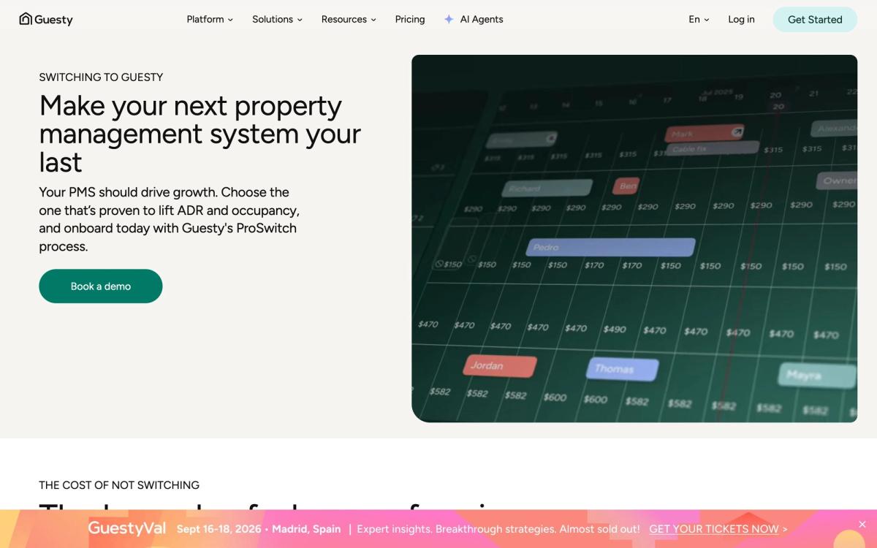877x548 pixels.
Task: Open the Solutions navigation item
Action: coord(277,20)
